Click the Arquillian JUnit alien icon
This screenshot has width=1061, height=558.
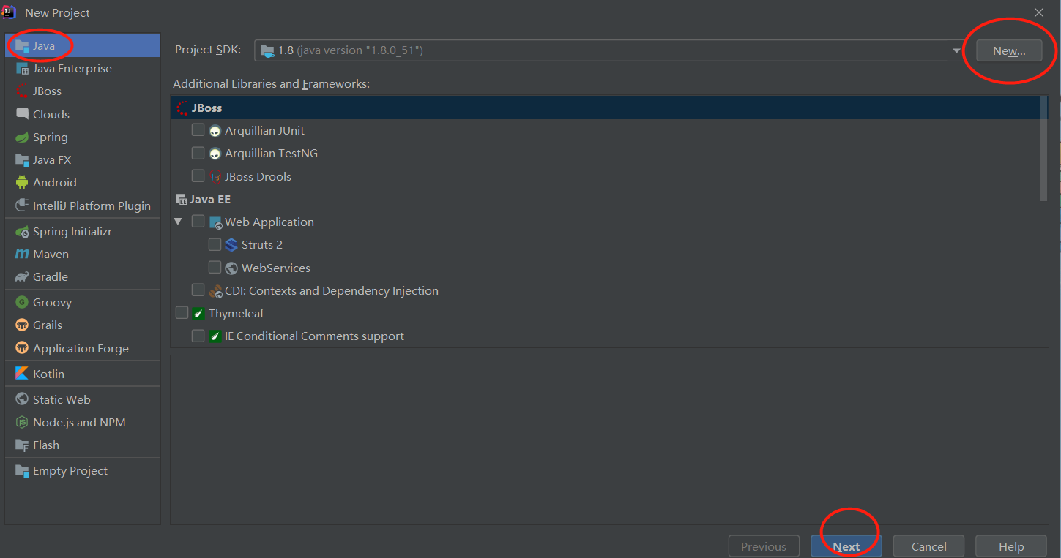pos(215,131)
